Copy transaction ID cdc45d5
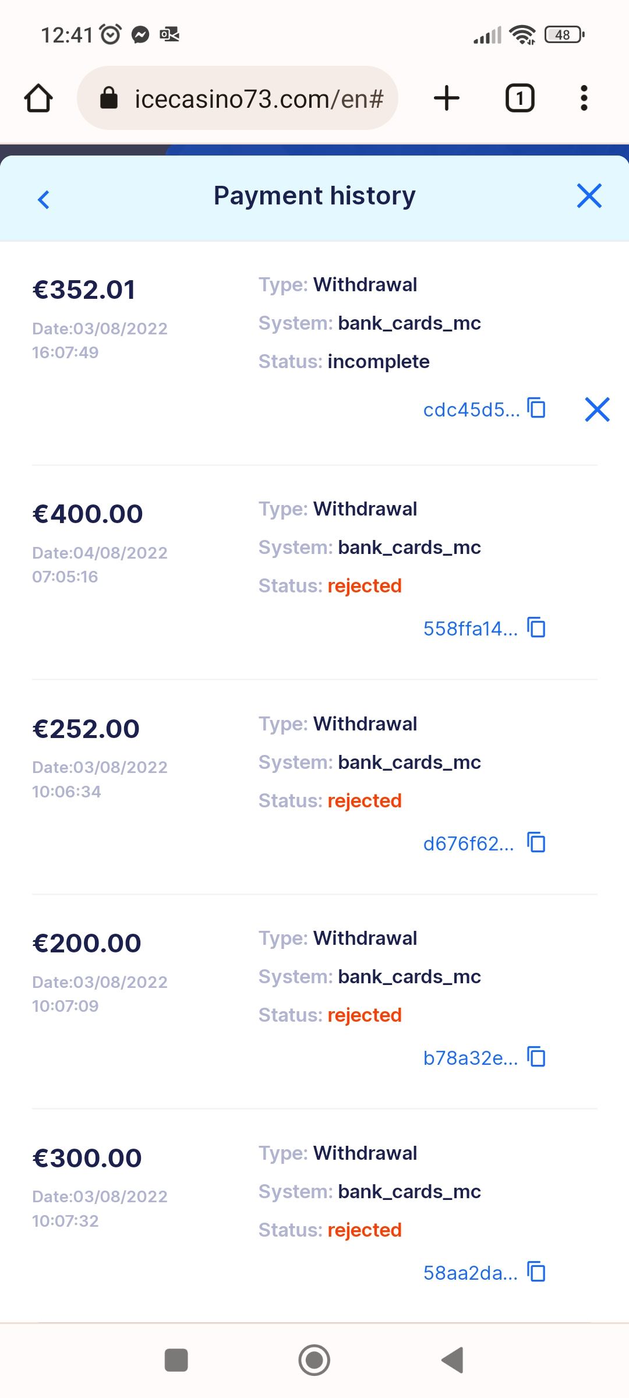The height and width of the screenshot is (1398, 629). [536, 408]
